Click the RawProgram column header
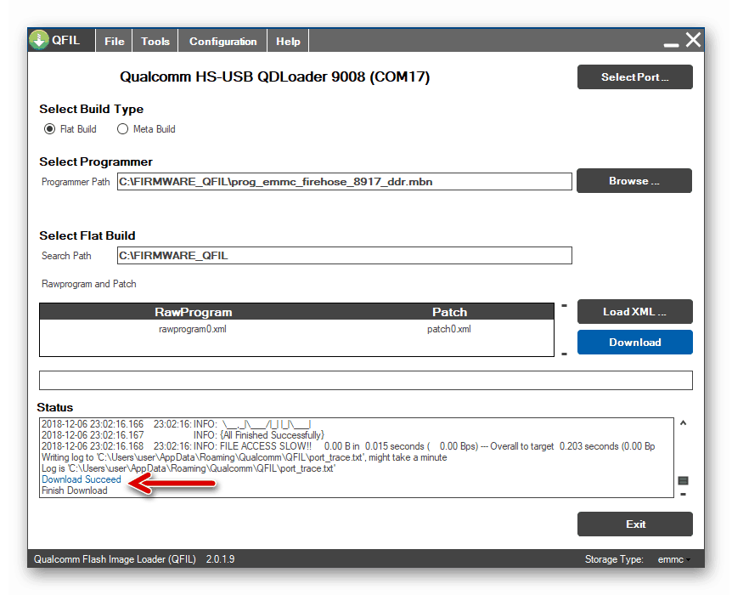The width and height of the screenshot is (732, 595). point(194,312)
